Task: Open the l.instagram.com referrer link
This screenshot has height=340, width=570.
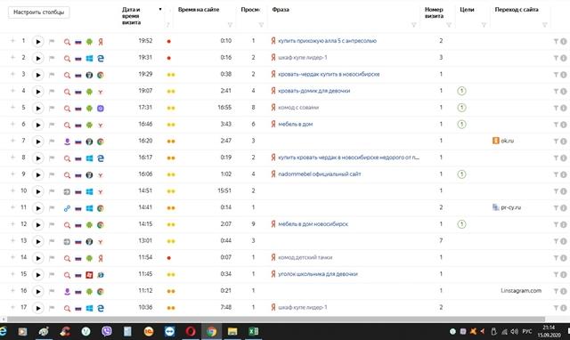Action: [521, 290]
